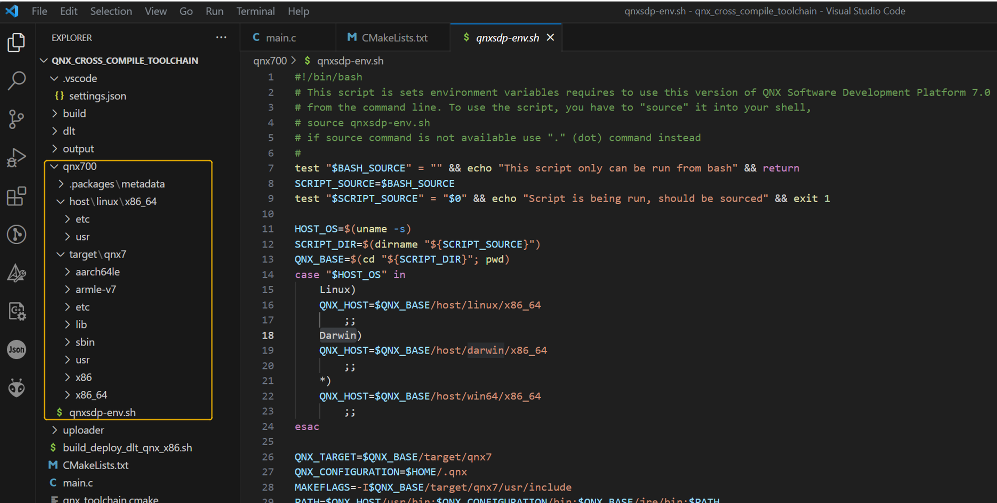Click the qnx700 breadcrumb segment

(269, 61)
